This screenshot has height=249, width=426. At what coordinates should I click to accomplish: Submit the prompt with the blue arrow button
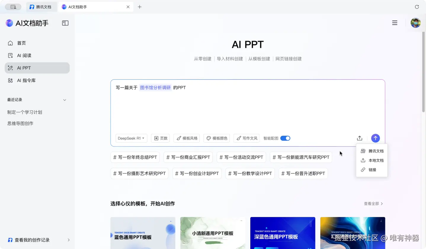[x=375, y=138]
